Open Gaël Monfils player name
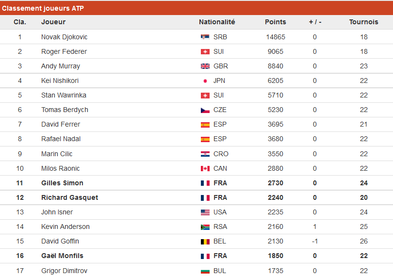The width and height of the screenshot is (393, 276). pyautogui.click(x=62, y=256)
